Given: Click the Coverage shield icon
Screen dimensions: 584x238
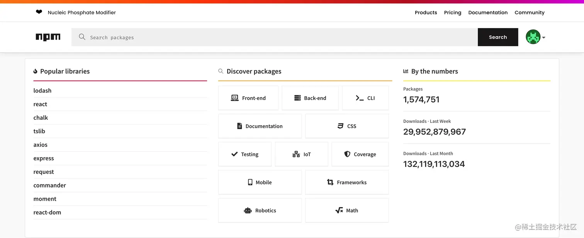Looking at the screenshot, I should coord(347,154).
